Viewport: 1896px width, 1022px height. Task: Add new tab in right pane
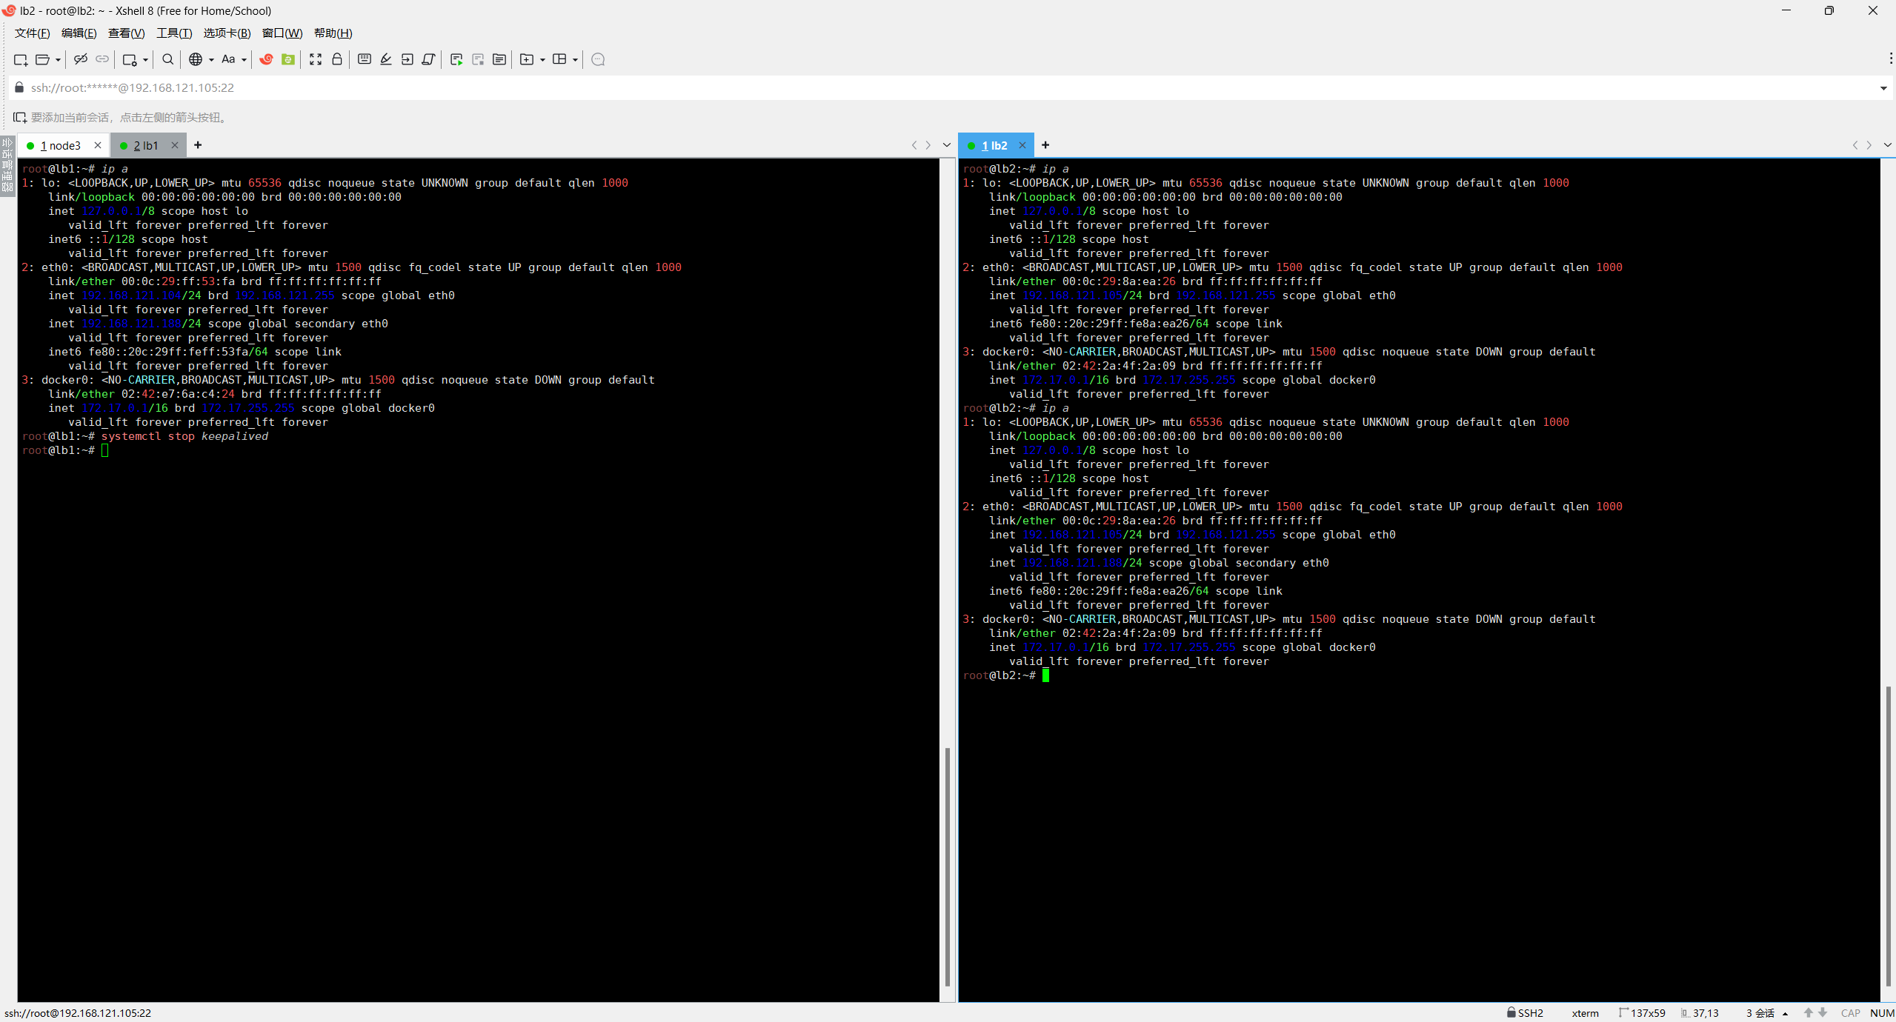(x=1045, y=145)
